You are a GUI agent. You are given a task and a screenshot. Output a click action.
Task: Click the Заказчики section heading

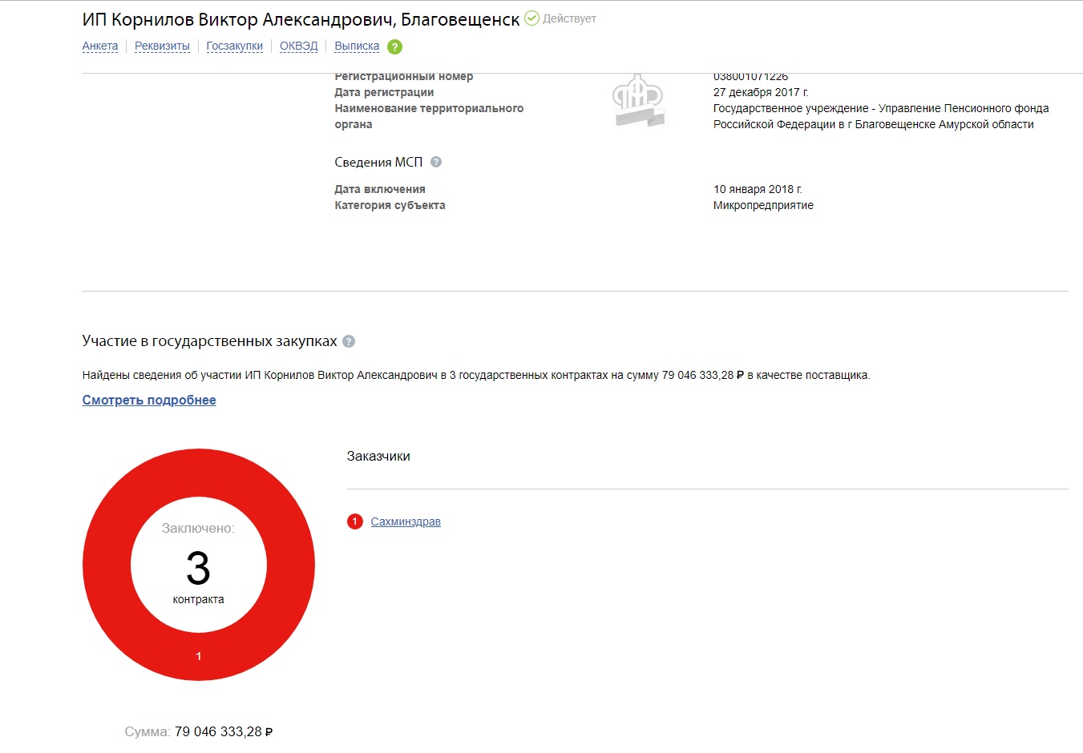pyautogui.click(x=378, y=456)
